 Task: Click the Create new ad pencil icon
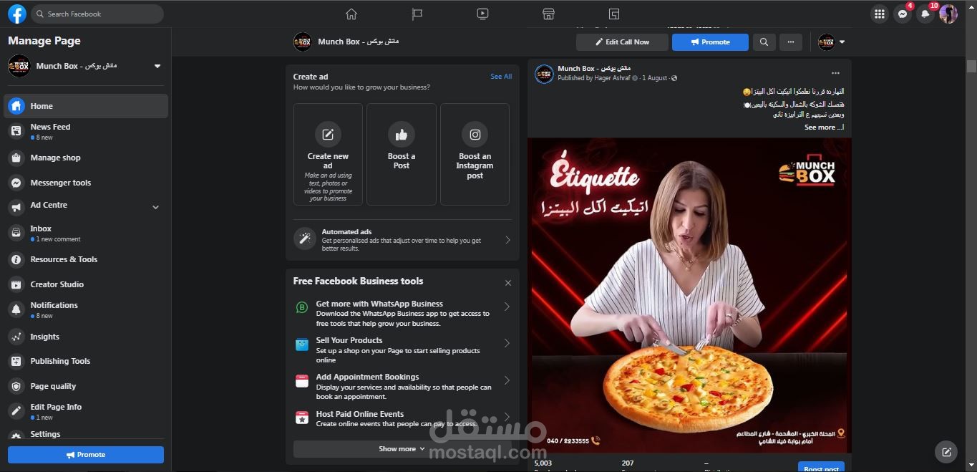coord(328,134)
